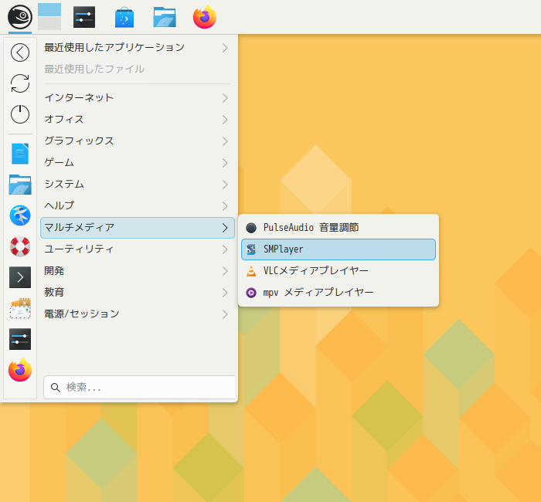Click the オフィス label text
This screenshot has height=502, width=541.
[64, 120]
